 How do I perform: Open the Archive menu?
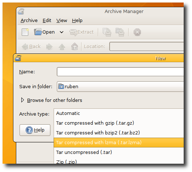click(29, 20)
